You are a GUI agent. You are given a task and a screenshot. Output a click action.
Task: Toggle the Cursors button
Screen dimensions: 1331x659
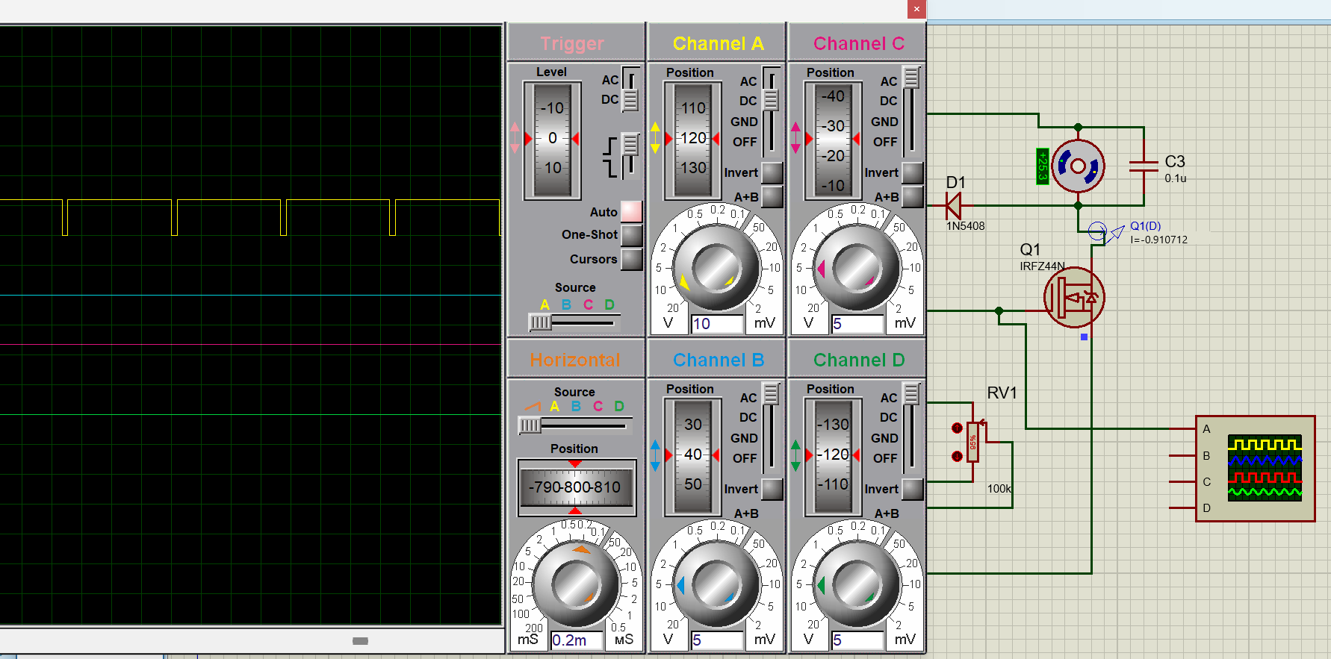pyautogui.click(x=631, y=259)
